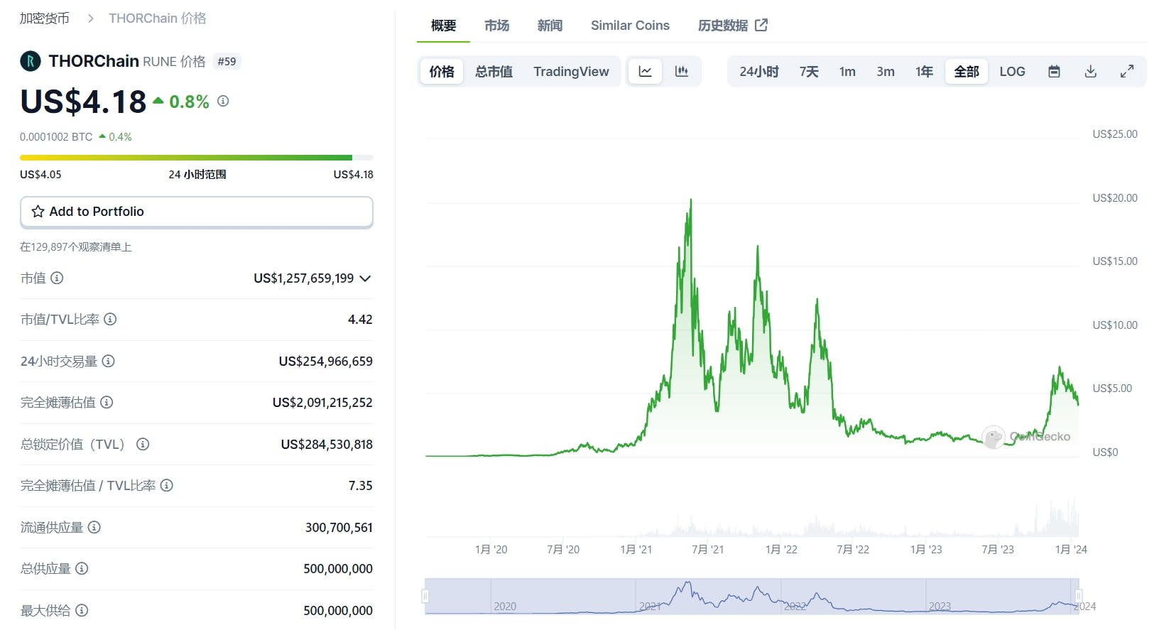Click the download chart data icon
This screenshot has width=1164, height=630.
coord(1090,72)
